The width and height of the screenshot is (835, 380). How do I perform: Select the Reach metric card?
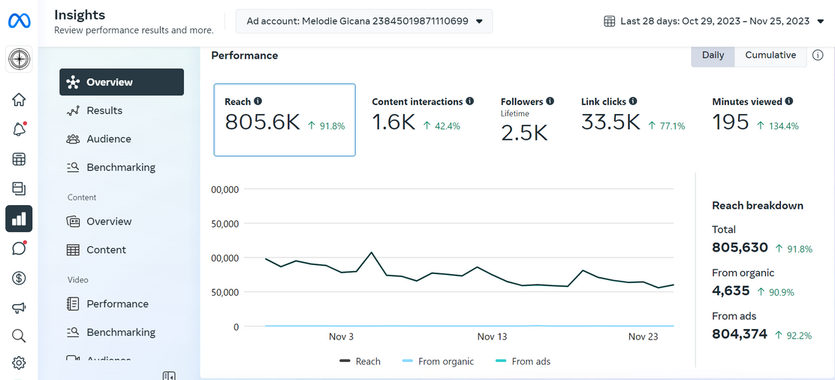pyautogui.click(x=285, y=120)
